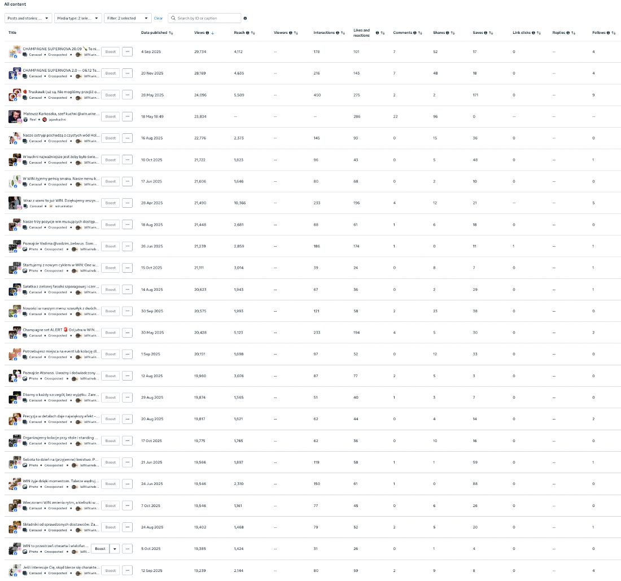Click the Title column header
Viewport: 621px width, 581px height.
click(x=12, y=33)
